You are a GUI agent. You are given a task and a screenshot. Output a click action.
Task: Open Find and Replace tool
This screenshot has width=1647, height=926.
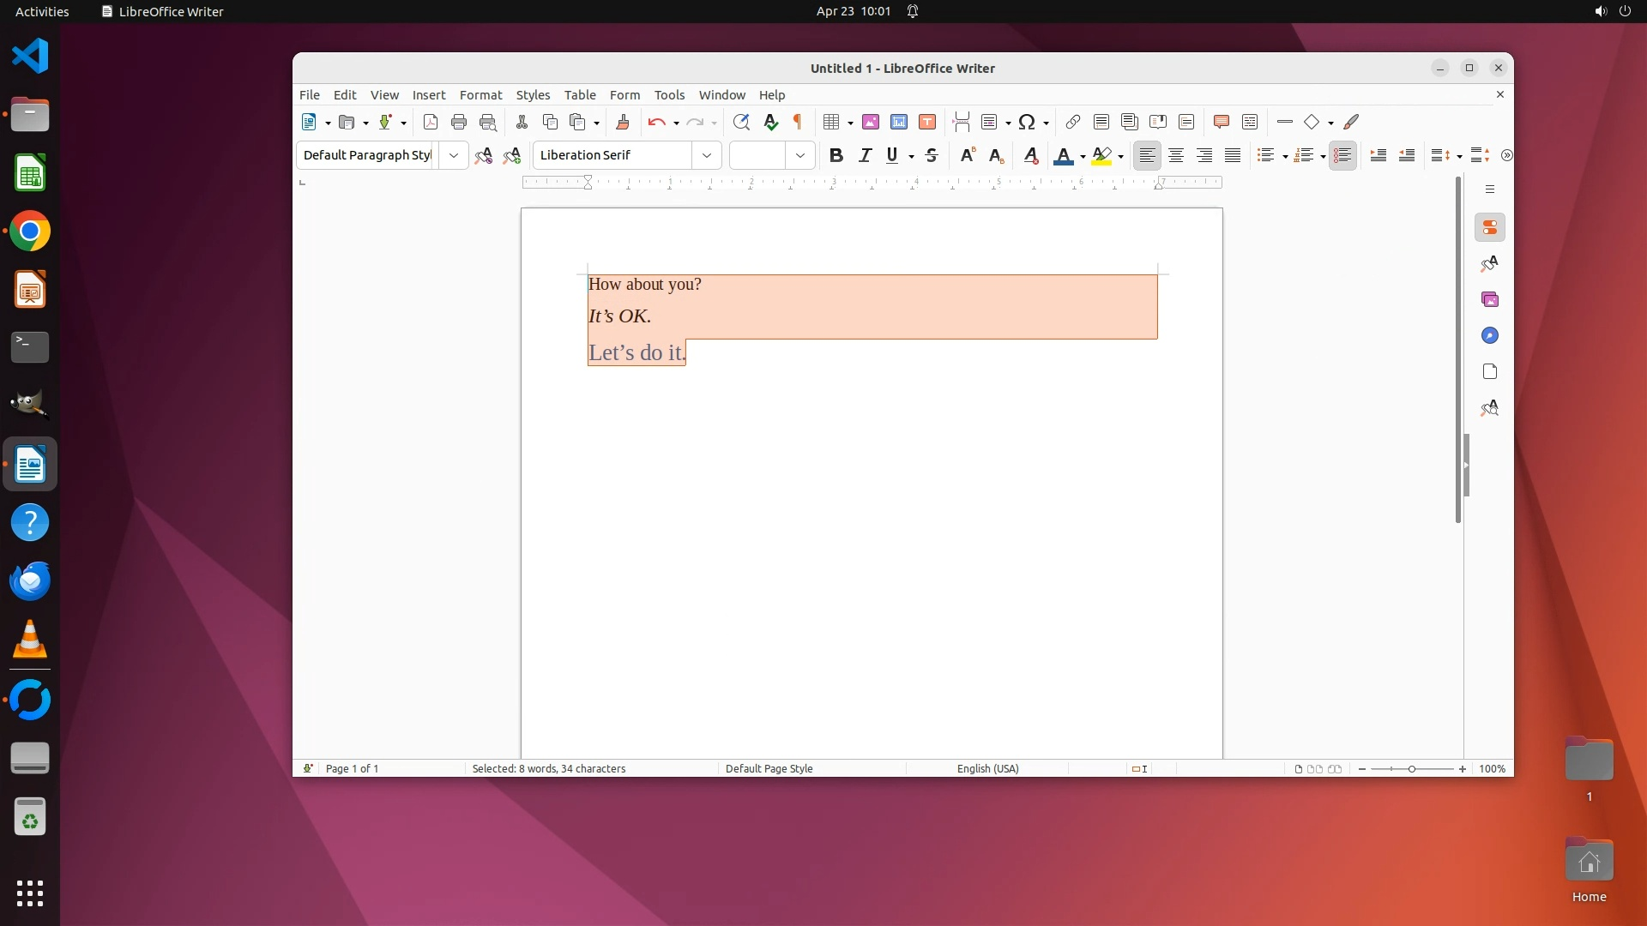pos(741,122)
